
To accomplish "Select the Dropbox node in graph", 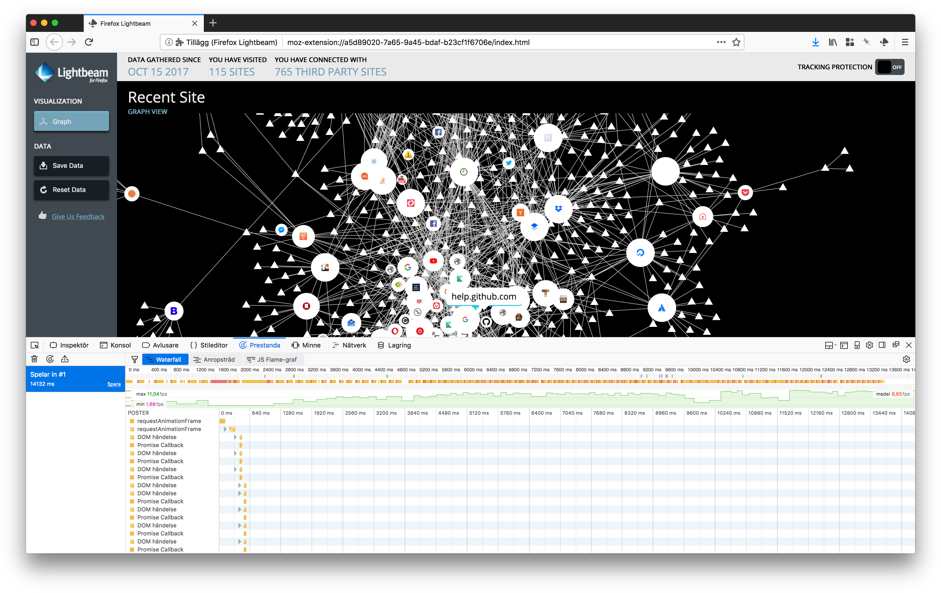I will pos(558,209).
